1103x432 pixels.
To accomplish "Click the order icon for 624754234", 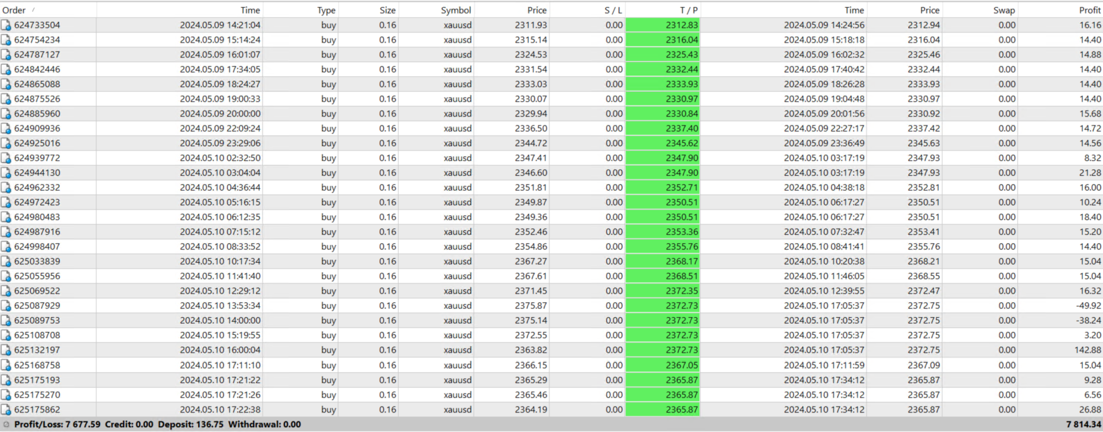I will point(6,40).
